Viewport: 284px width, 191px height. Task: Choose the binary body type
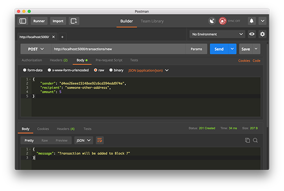(111, 70)
